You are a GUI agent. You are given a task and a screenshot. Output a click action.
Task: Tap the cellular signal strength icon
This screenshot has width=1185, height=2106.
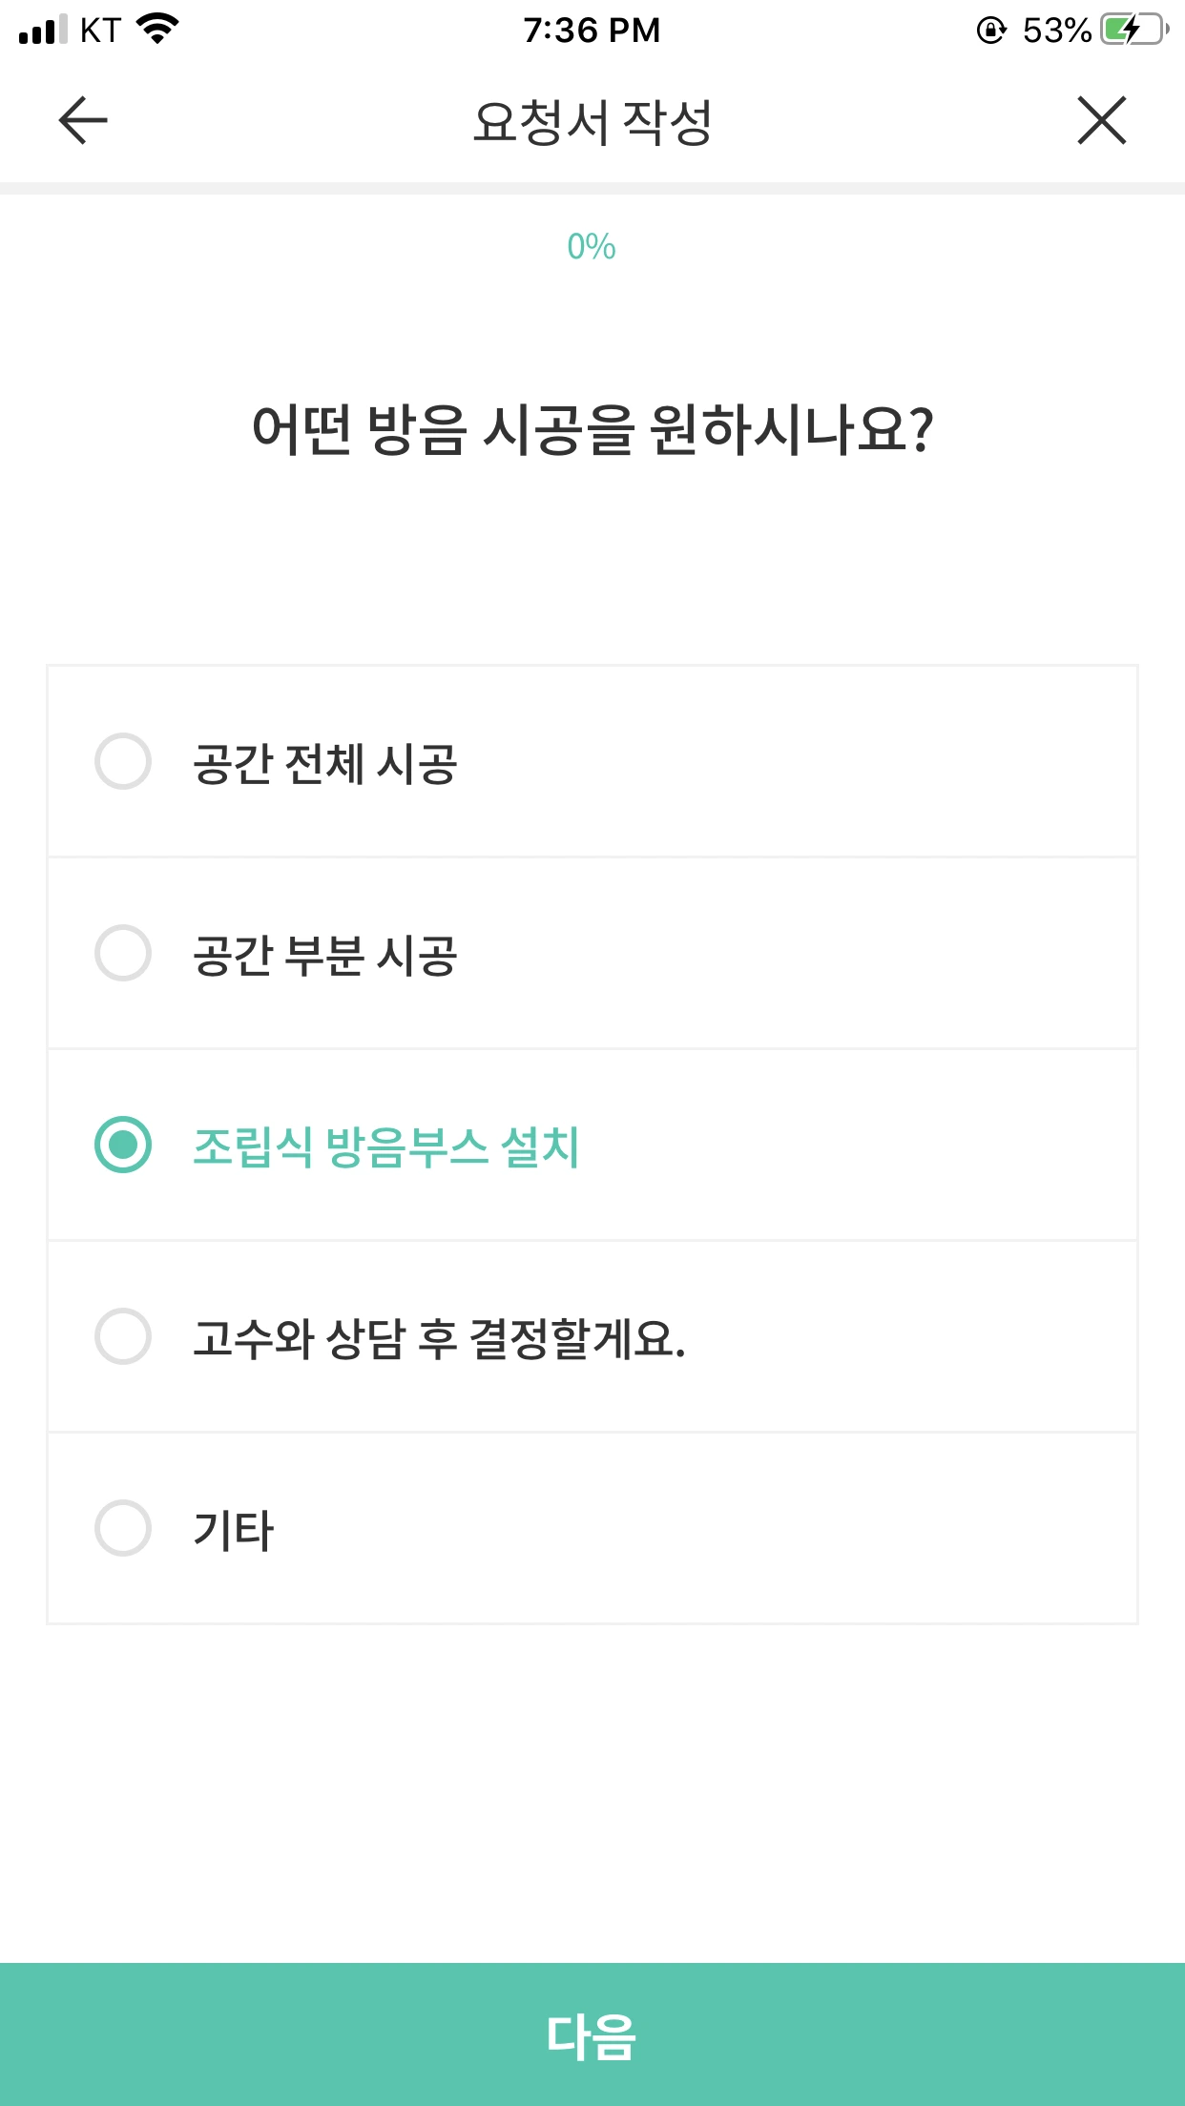(43, 31)
